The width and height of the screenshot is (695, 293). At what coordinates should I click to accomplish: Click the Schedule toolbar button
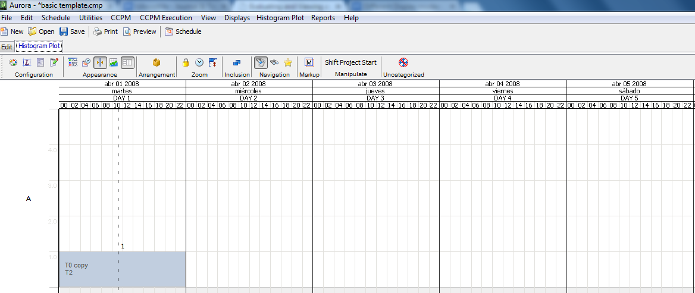coord(183,31)
